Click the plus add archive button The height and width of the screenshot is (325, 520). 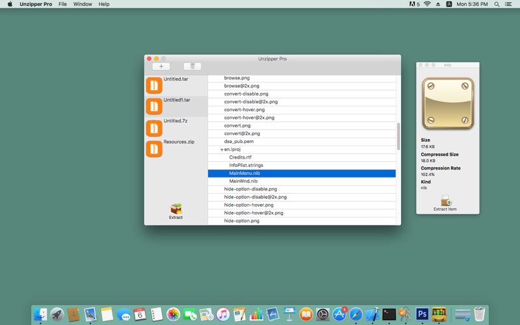161,66
